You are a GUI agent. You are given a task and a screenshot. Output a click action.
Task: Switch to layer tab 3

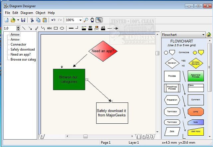[x=152, y=137]
